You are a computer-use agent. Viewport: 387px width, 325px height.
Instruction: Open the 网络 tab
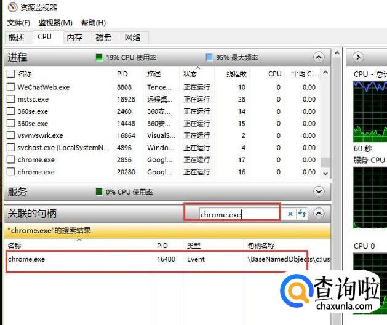click(x=132, y=38)
